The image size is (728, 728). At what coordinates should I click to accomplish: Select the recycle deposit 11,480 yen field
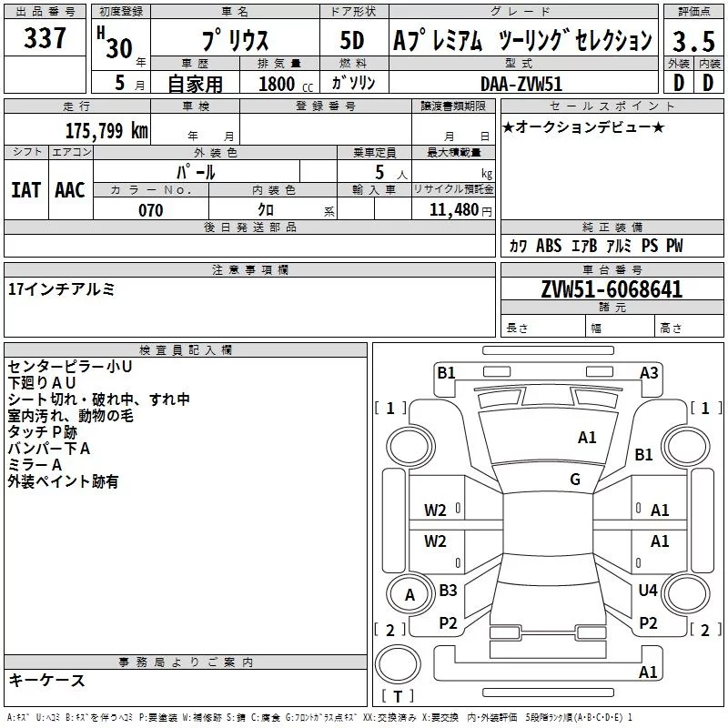(x=453, y=209)
